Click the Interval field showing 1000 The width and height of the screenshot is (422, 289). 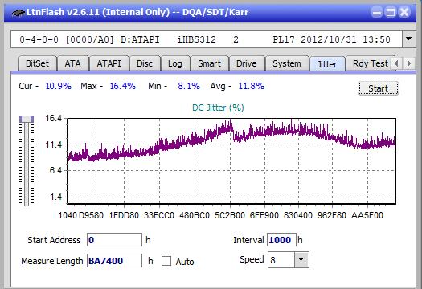click(281, 240)
